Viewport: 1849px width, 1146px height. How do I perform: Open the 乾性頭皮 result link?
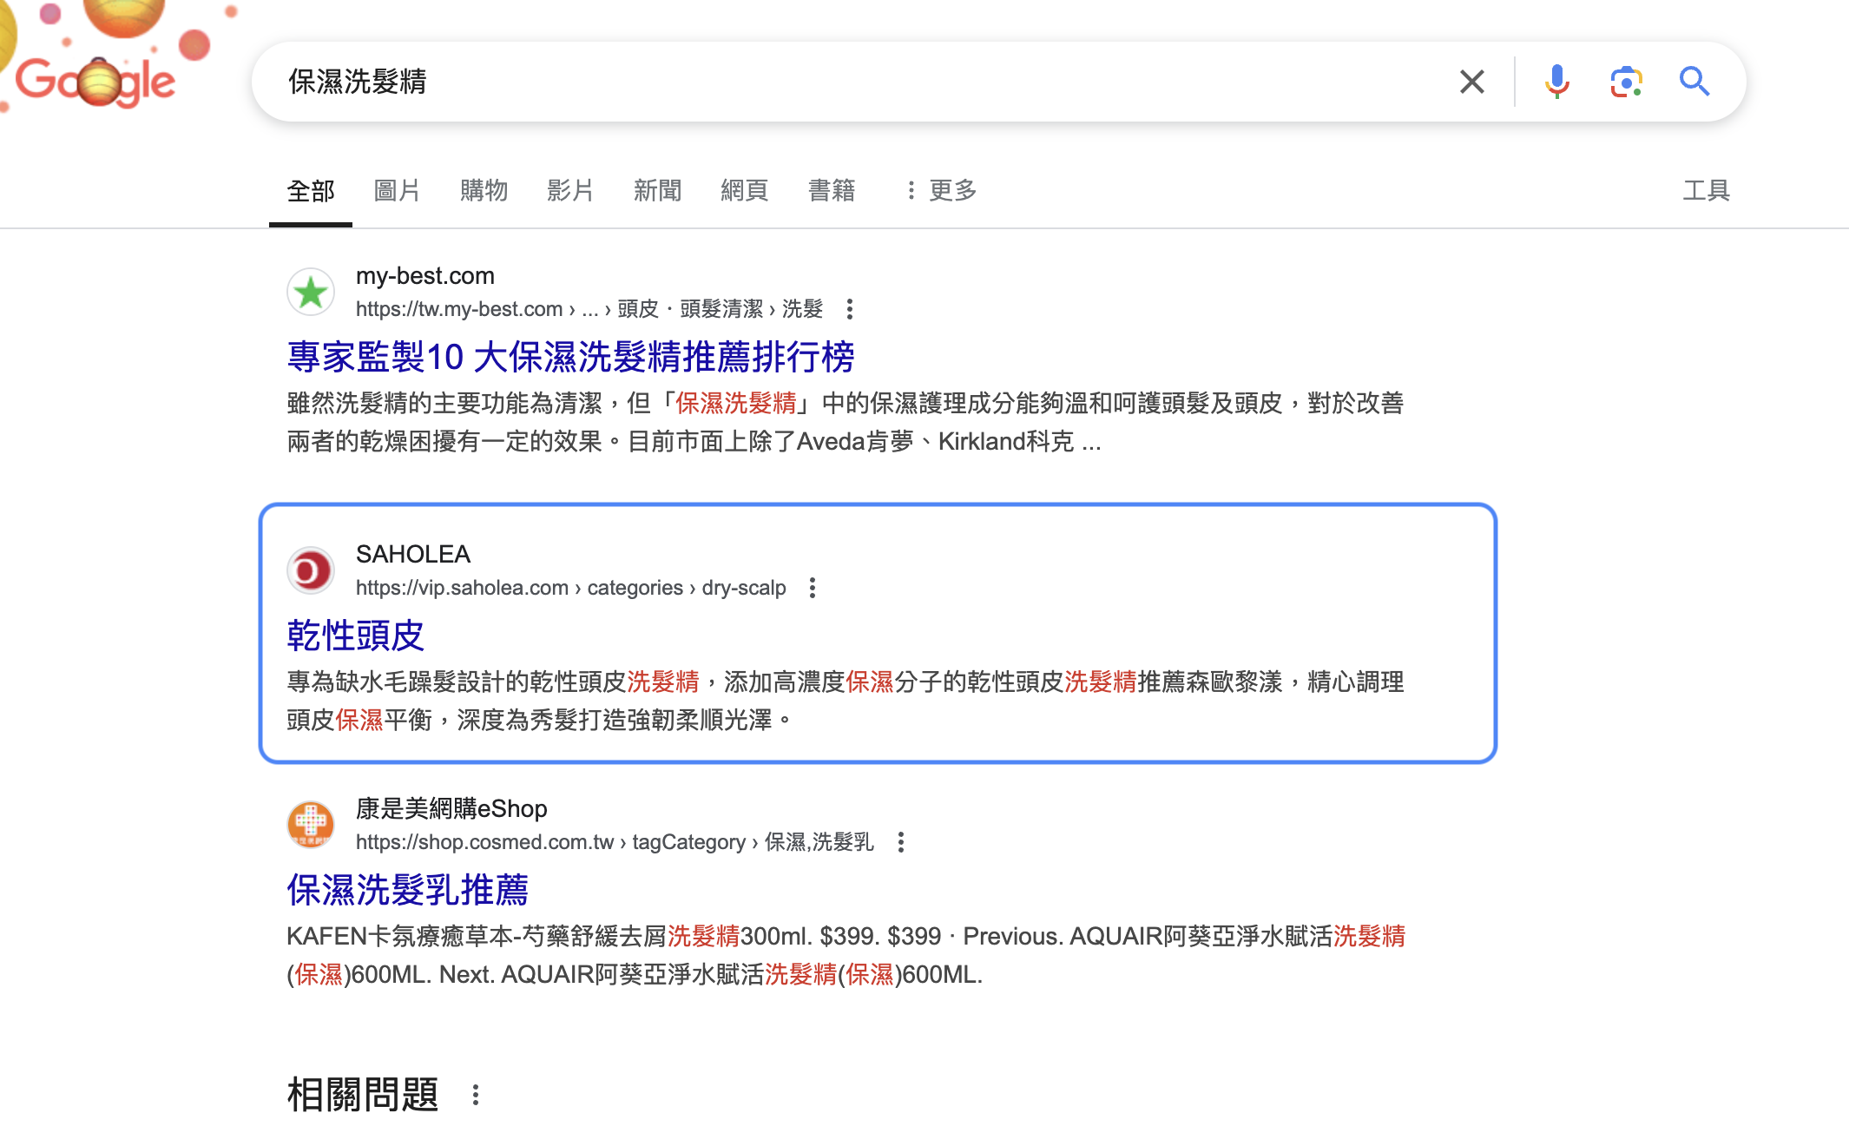pyautogui.click(x=355, y=636)
